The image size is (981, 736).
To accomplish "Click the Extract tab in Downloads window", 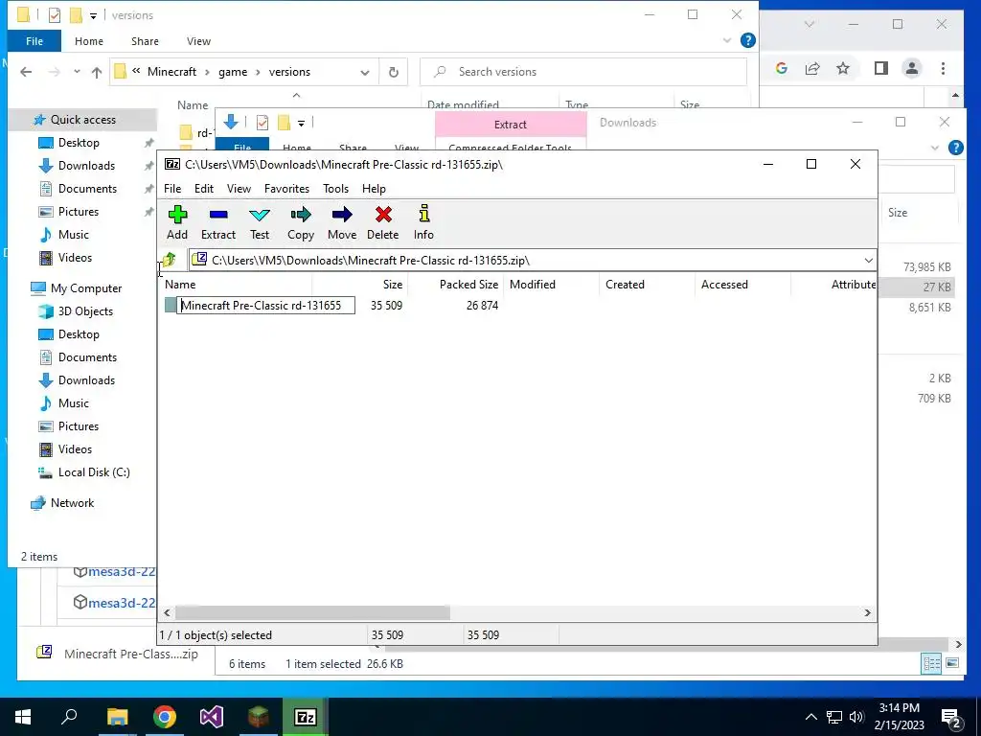I will click(x=511, y=125).
